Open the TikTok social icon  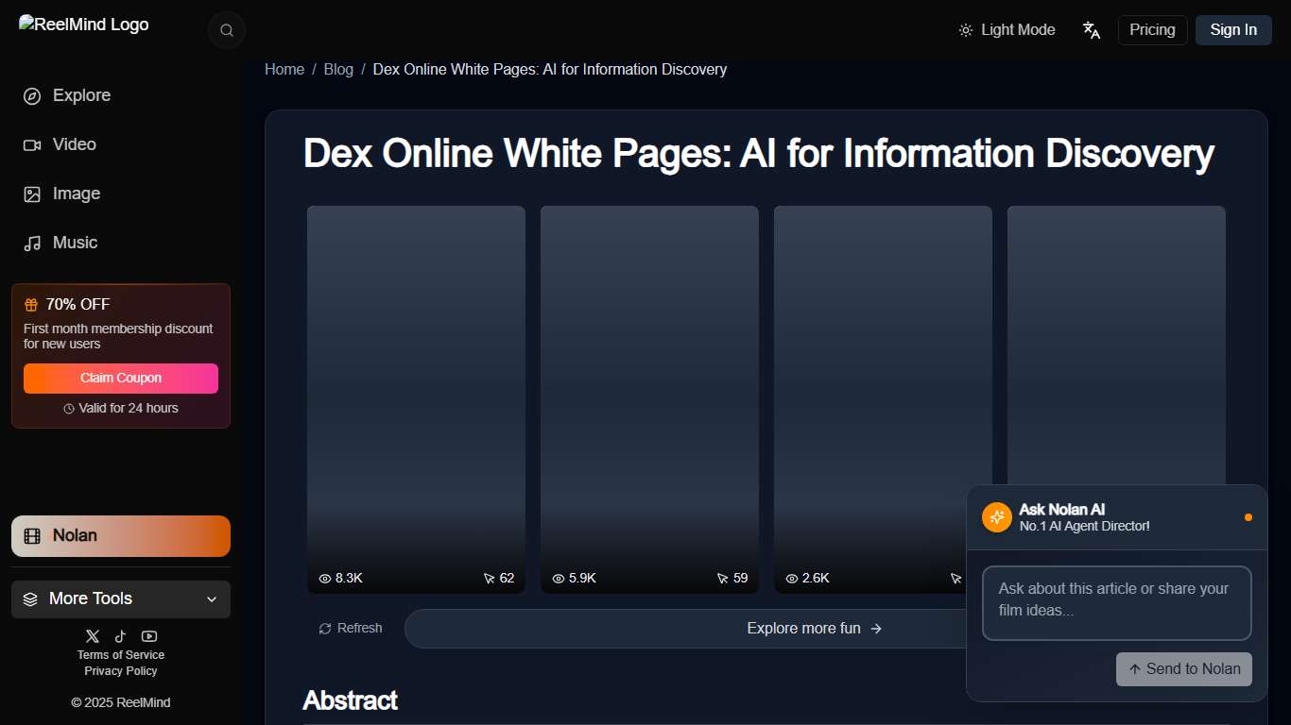click(x=120, y=636)
